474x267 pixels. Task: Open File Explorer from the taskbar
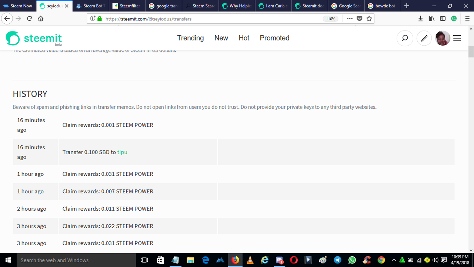pos(190,260)
